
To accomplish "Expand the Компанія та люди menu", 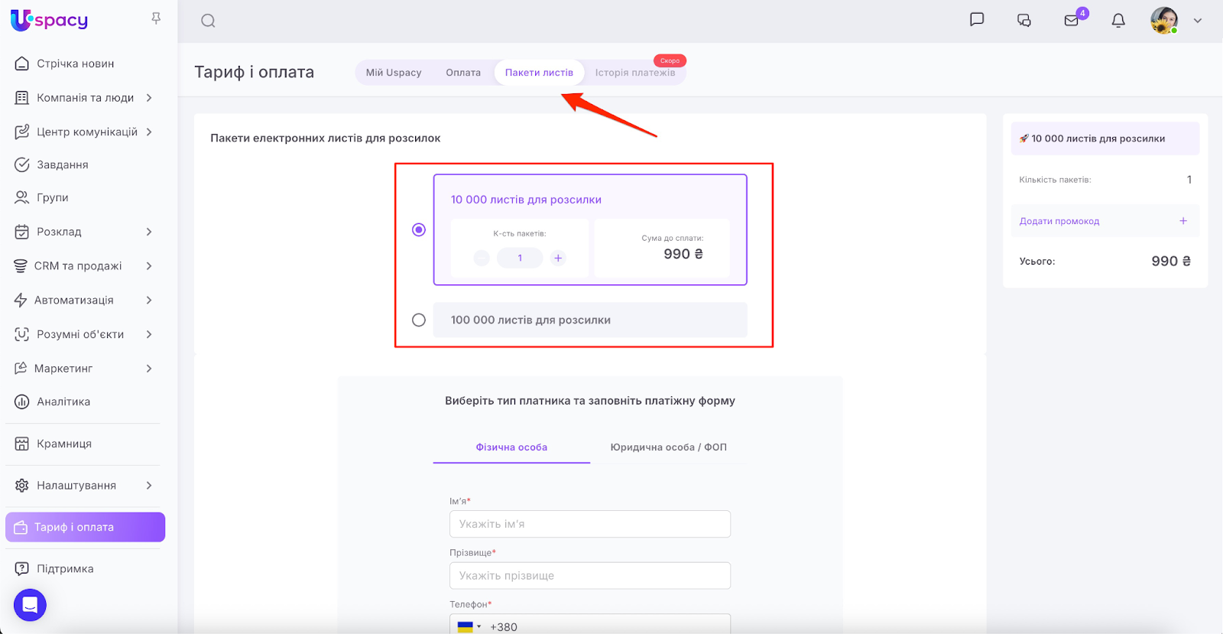I will coord(149,98).
